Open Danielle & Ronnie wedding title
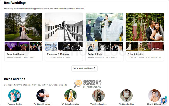Image resolution: width=169 pixels, height=106 pixels. pyautogui.click(x=15, y=54)
